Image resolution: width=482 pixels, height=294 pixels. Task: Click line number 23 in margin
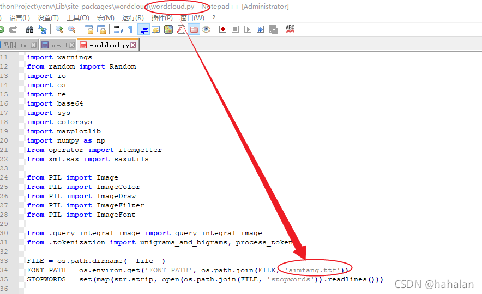pyautogui.click(x=4, y=168)
